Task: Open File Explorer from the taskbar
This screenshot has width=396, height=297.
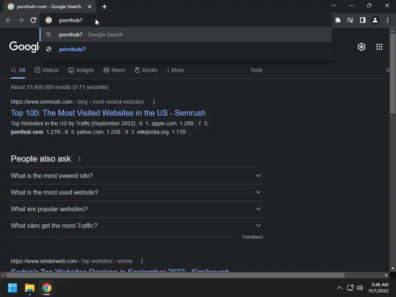Action: (29, 288)
